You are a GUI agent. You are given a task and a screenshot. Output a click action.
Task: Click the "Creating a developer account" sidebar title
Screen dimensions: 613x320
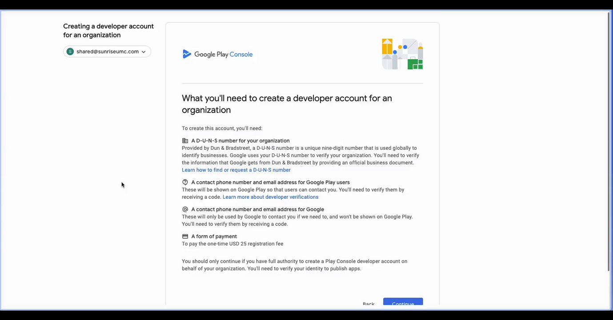(108, 31)
